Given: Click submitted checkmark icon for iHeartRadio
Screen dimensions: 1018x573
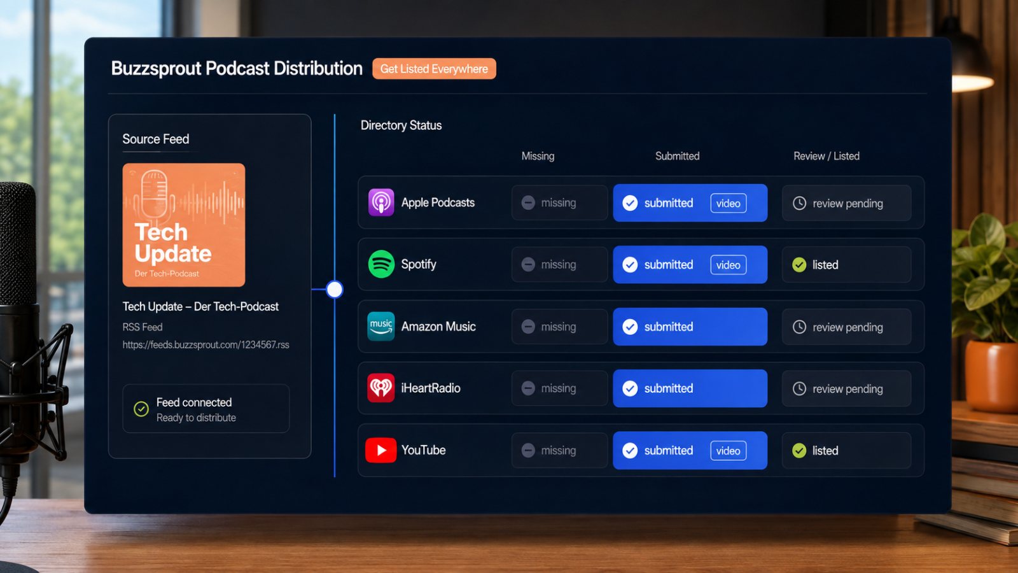Looking at the screenshot, I should (x=630, y=388).
